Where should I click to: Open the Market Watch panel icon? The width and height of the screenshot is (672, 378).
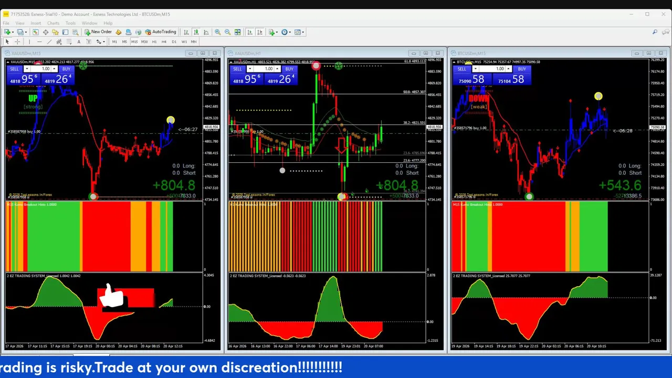[35, 32]
